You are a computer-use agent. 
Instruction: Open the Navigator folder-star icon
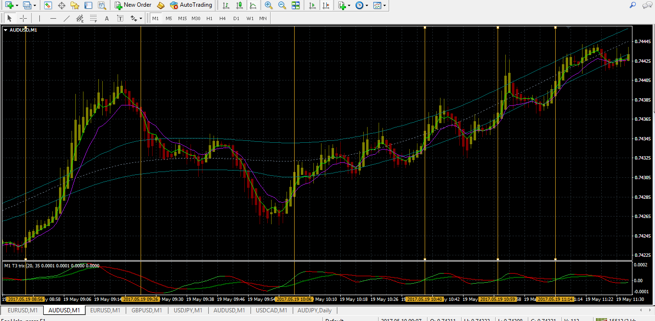pyautogui.click(x=75, y=5)
